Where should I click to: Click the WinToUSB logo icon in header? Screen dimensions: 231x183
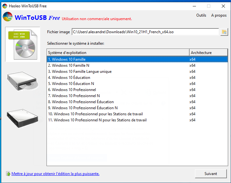[7, 17]
